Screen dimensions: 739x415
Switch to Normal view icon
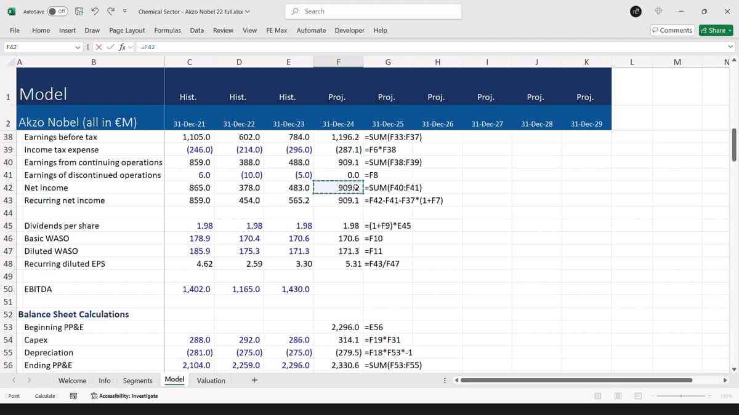point(597,396)
